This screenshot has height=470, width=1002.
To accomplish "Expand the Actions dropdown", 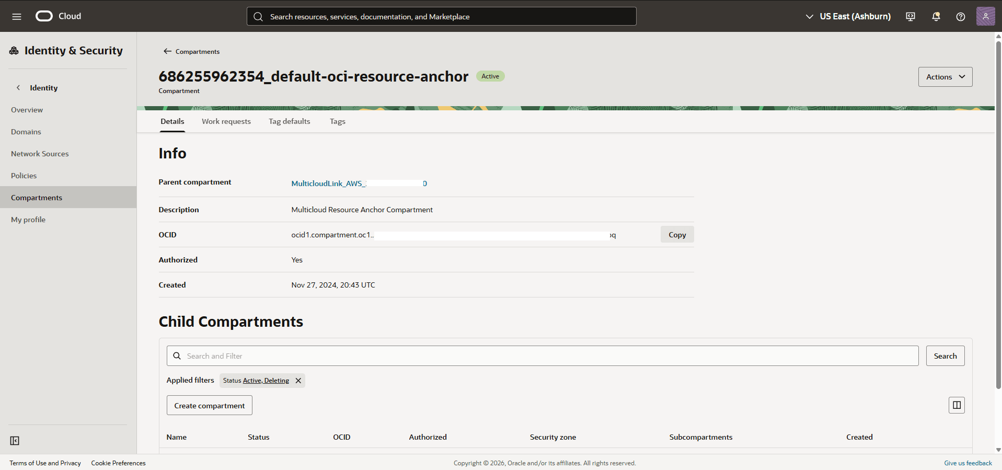I will [945, 77].
